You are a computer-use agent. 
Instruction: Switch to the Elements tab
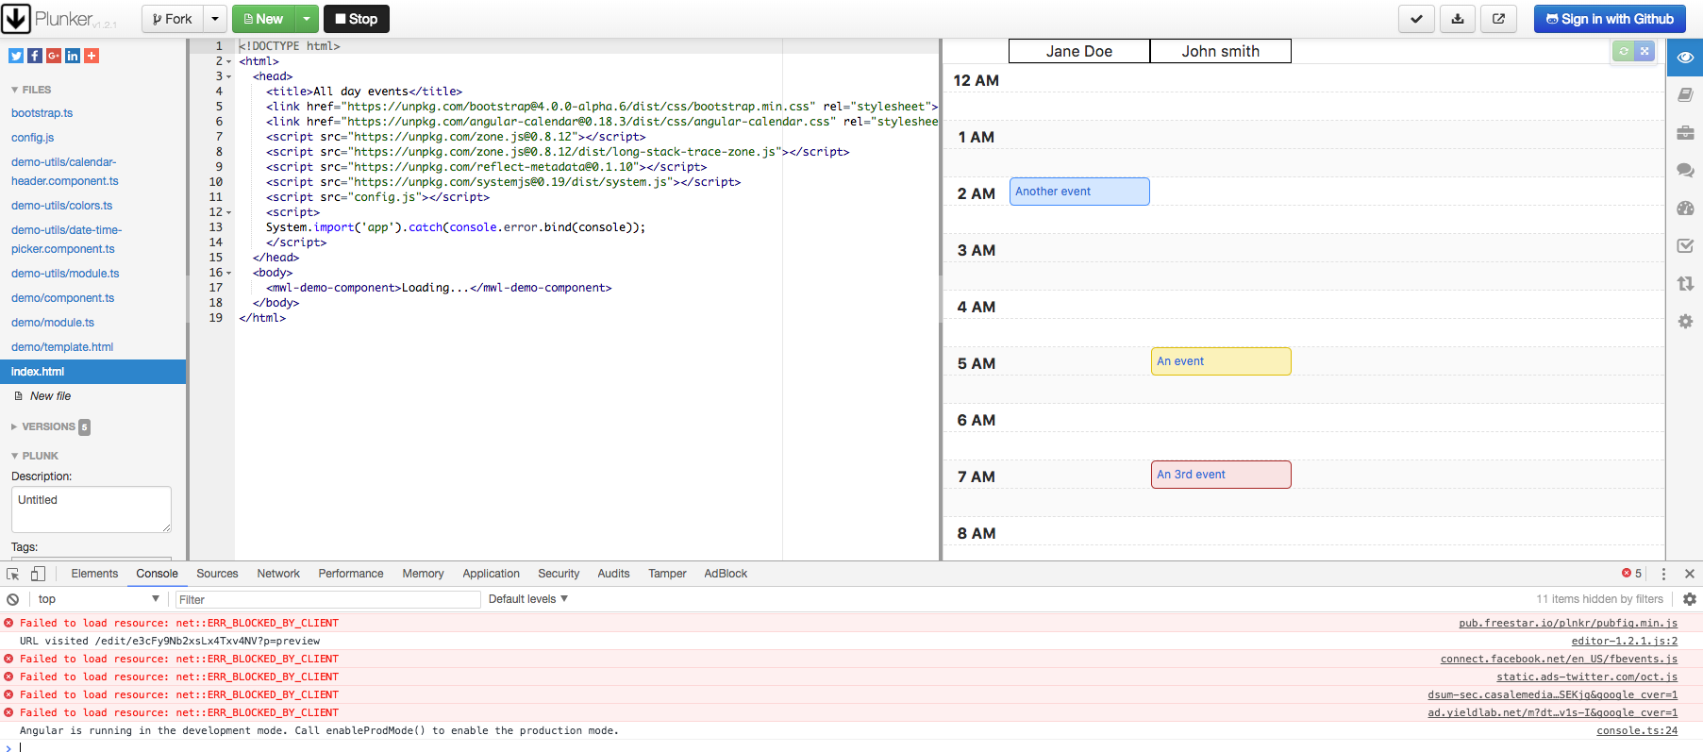[94, 574]
